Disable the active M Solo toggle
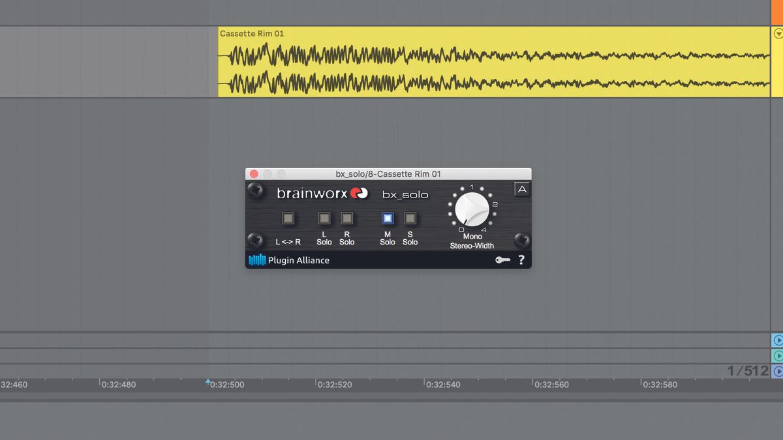 387,218
